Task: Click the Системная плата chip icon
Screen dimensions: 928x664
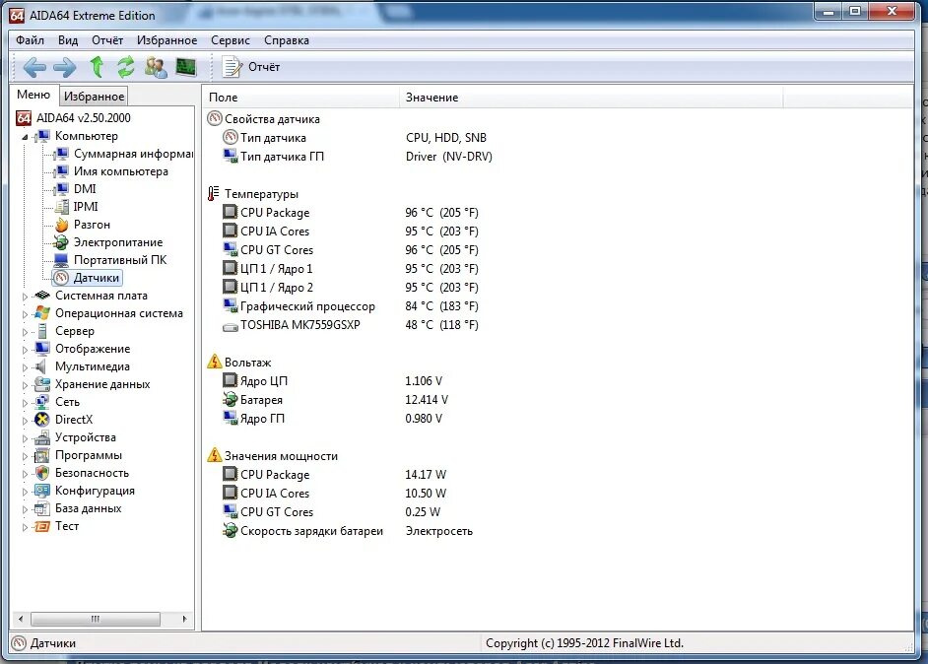Action: [x=42, y=296]
